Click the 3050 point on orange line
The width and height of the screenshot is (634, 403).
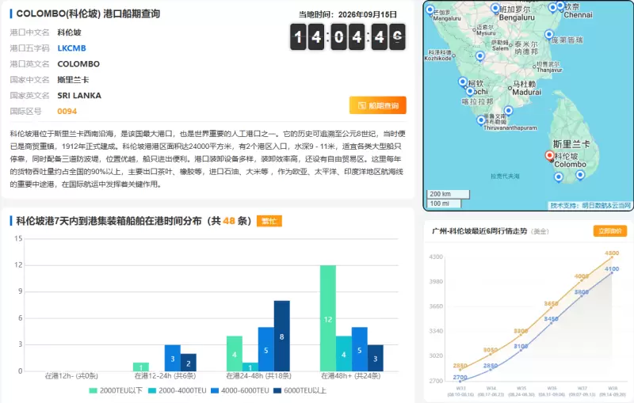point(491,354)
